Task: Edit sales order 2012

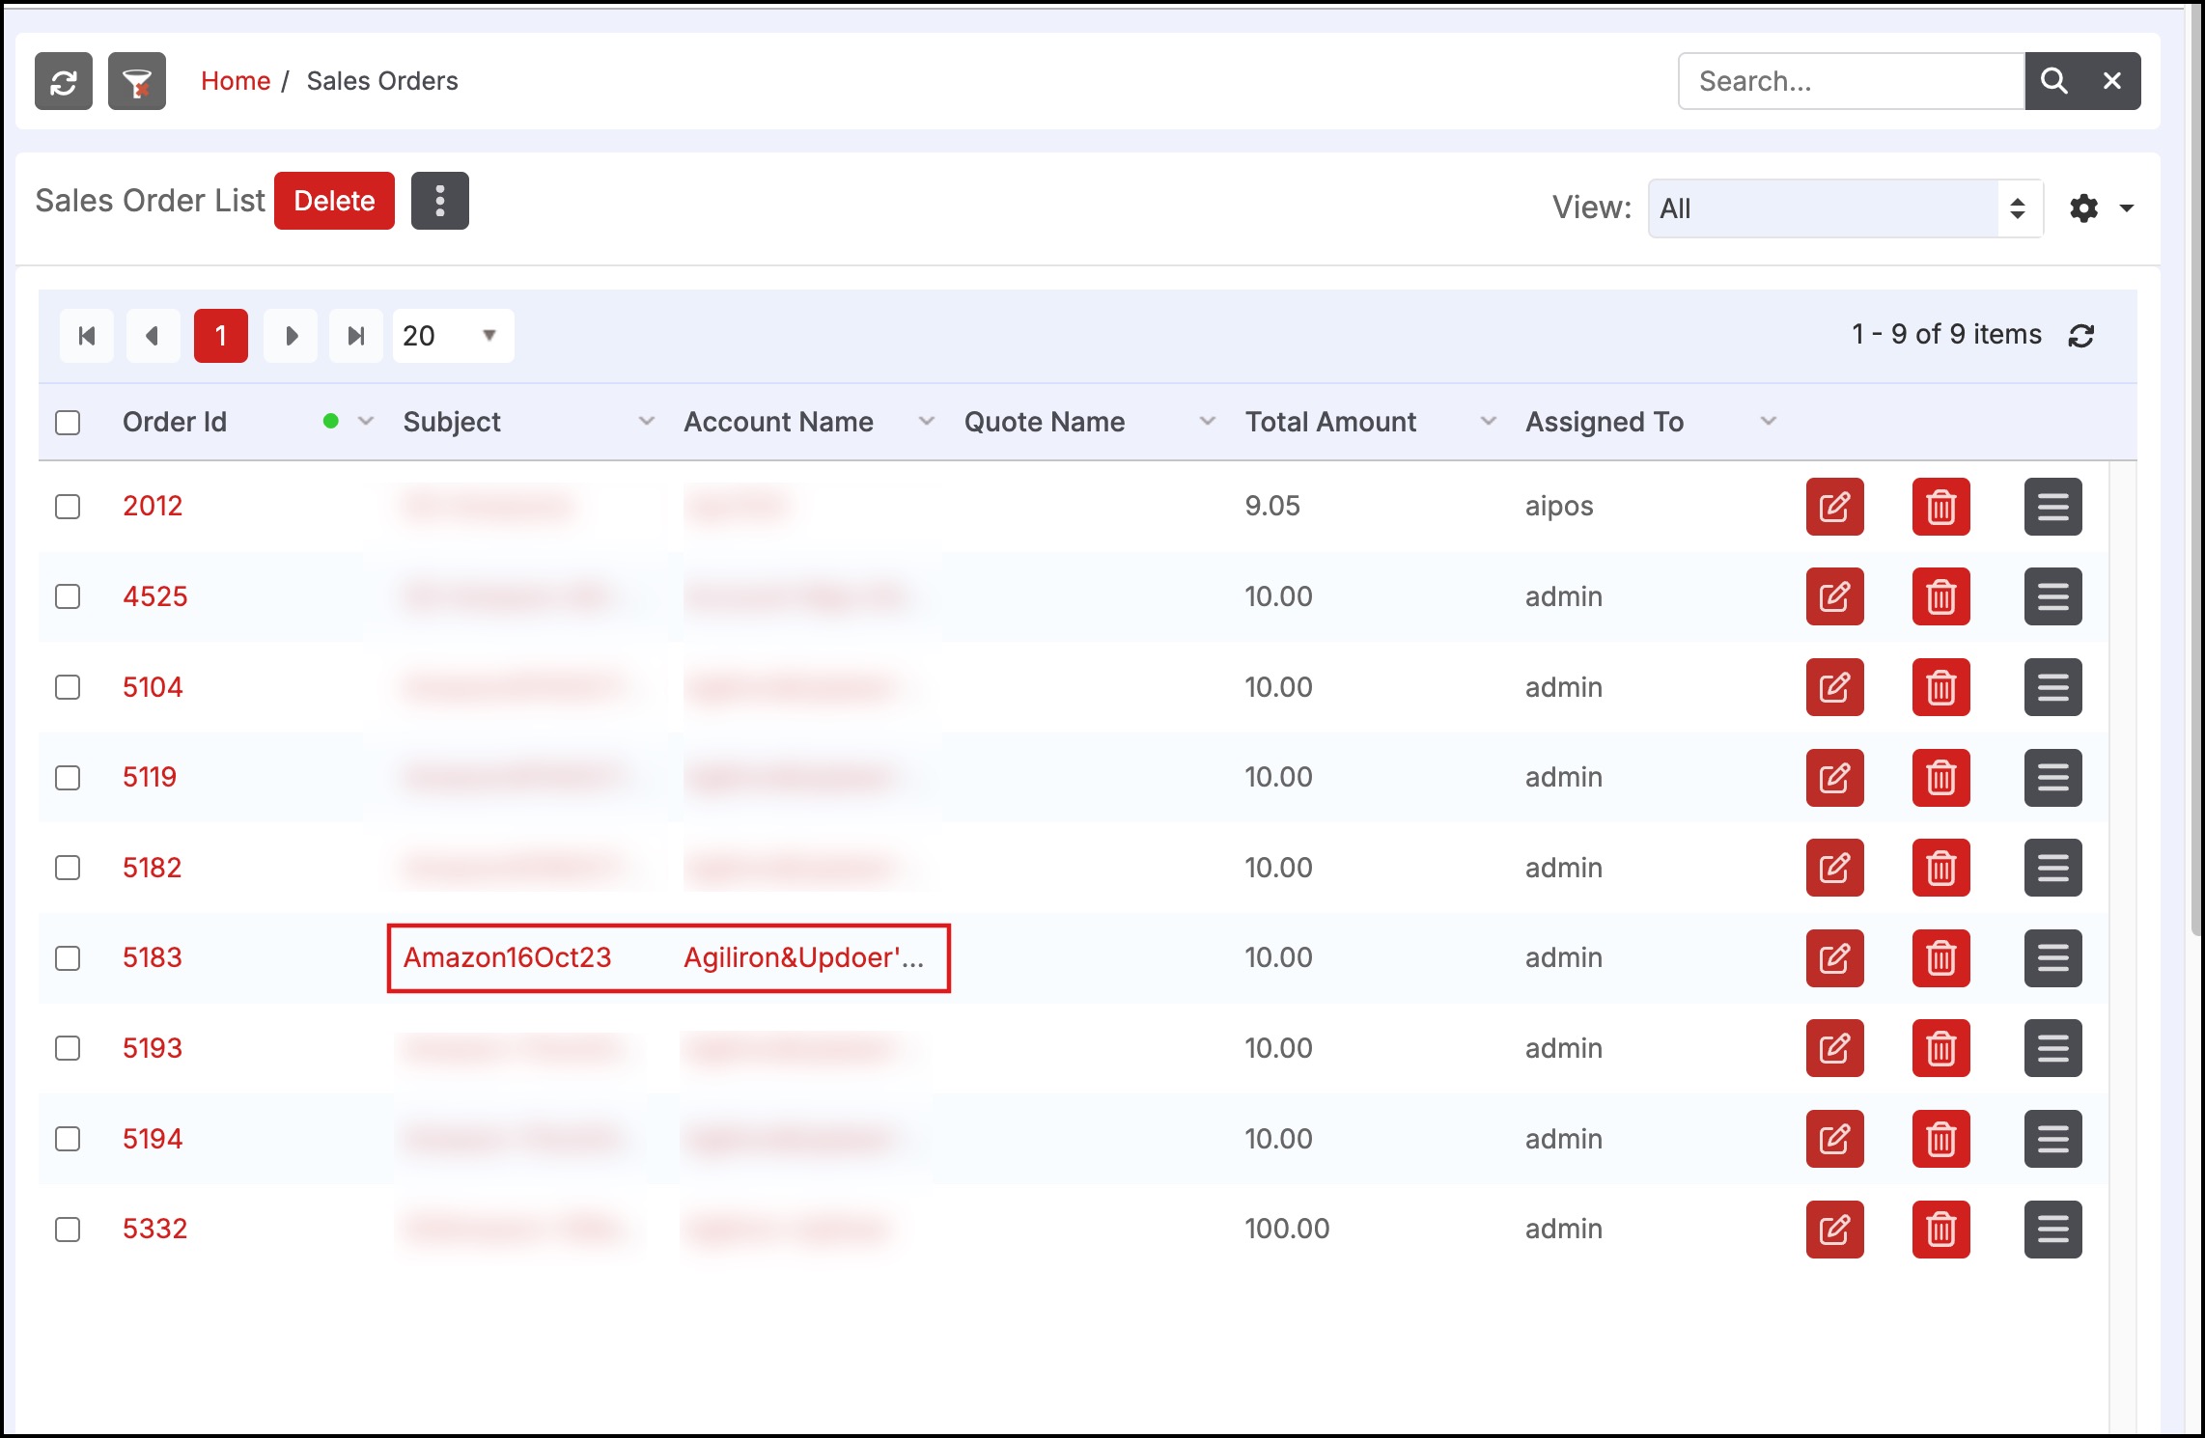Action: coord(1834,507)
